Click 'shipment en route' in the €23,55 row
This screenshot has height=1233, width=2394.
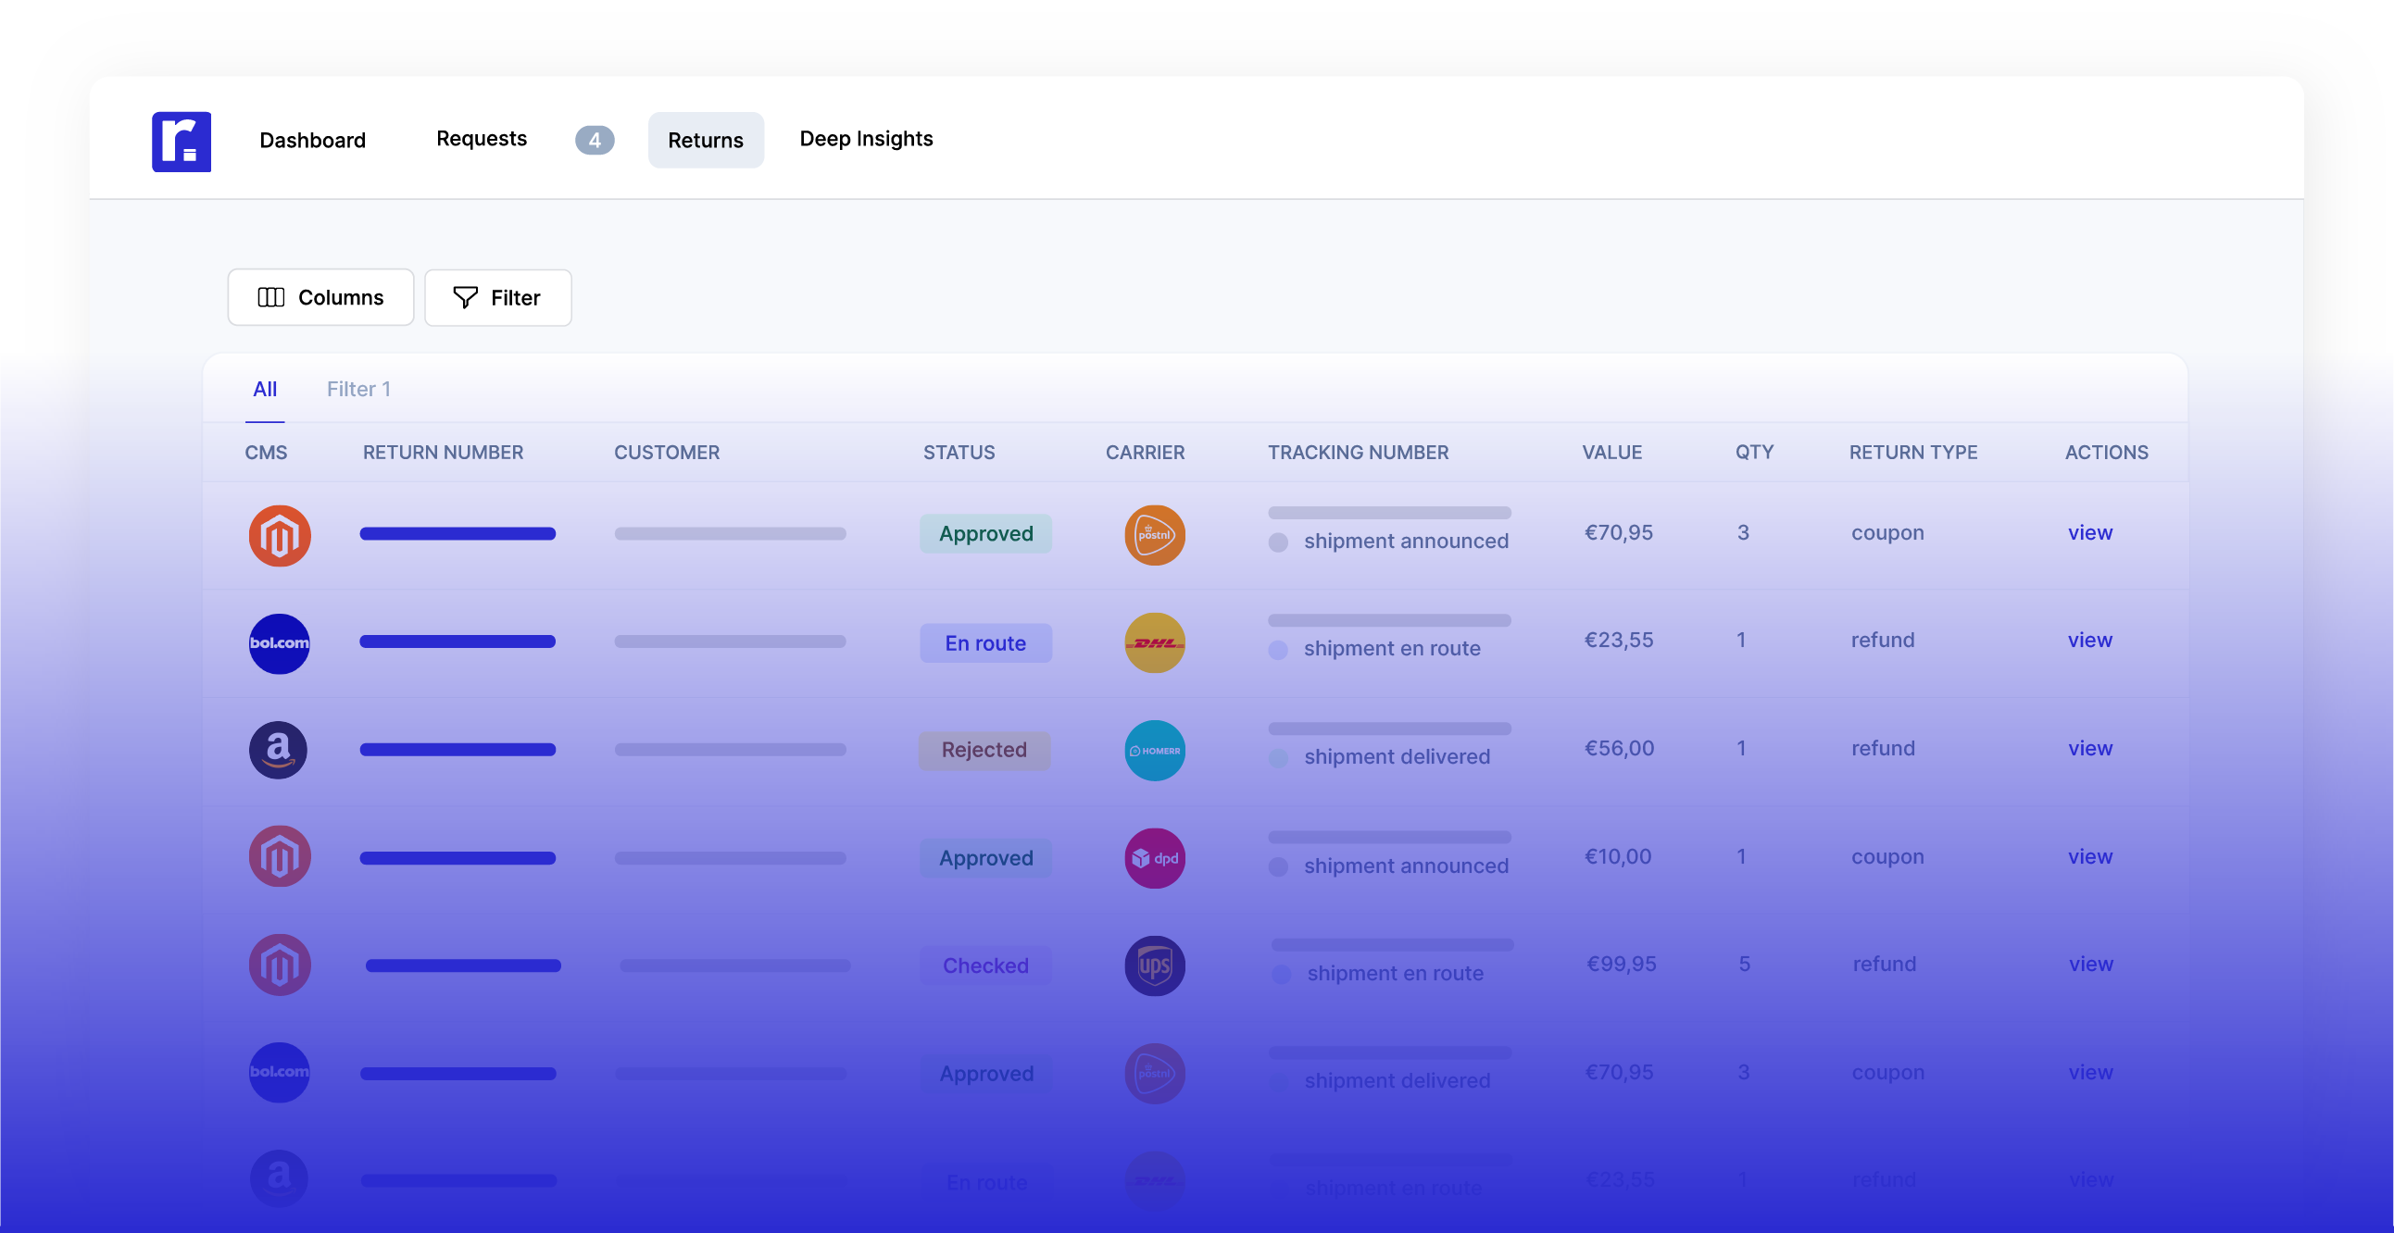tap(1392, 649)
